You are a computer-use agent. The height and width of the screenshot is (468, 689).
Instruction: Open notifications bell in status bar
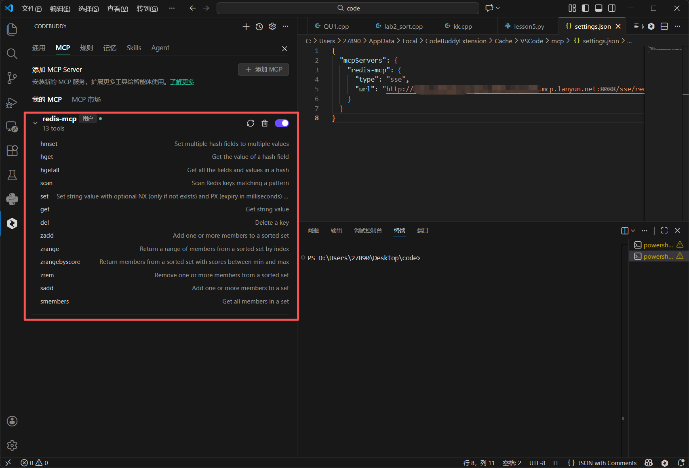pyautogui.click(x=681, y=463)
